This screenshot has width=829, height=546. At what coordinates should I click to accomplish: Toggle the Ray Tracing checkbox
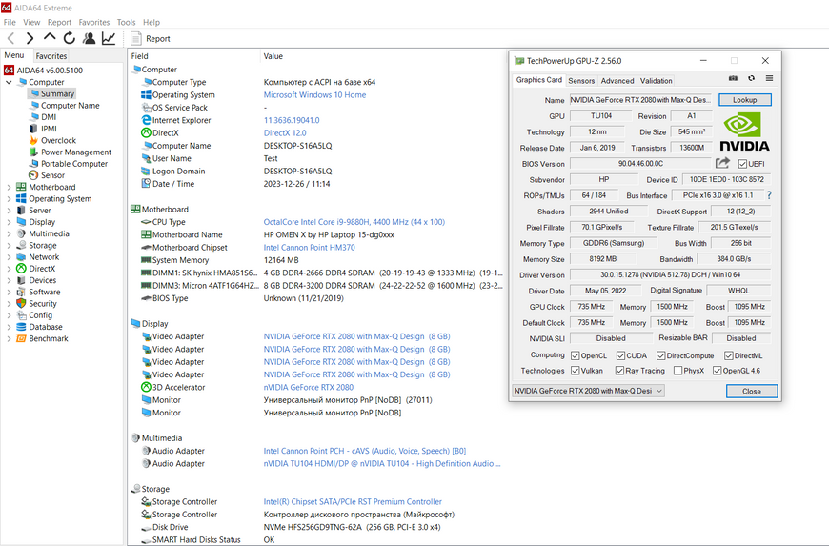point(619,371)
